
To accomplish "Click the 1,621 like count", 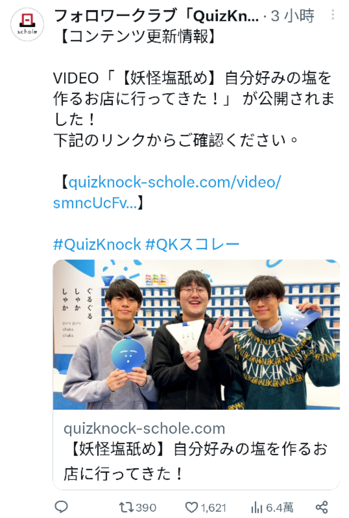I will pyautogui.click(x=213, y=508).
